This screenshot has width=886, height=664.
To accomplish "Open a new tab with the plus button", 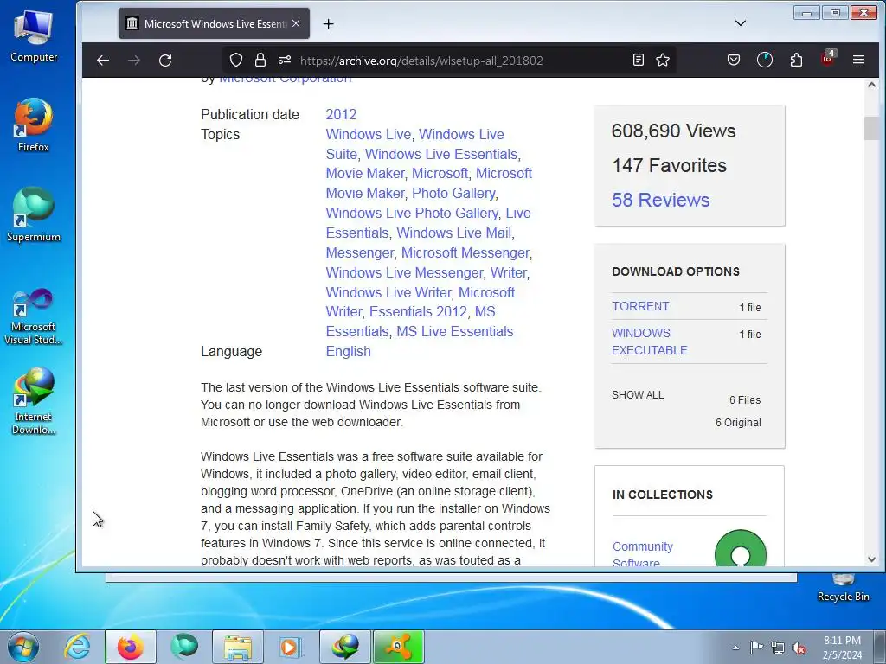I will click(328, 23).
